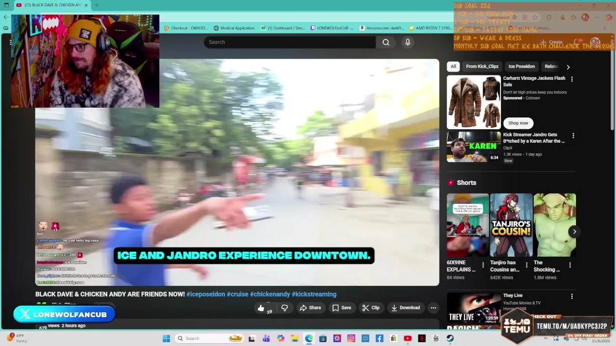Select the All filter chip
616x346 pixels.
(453, 66)
